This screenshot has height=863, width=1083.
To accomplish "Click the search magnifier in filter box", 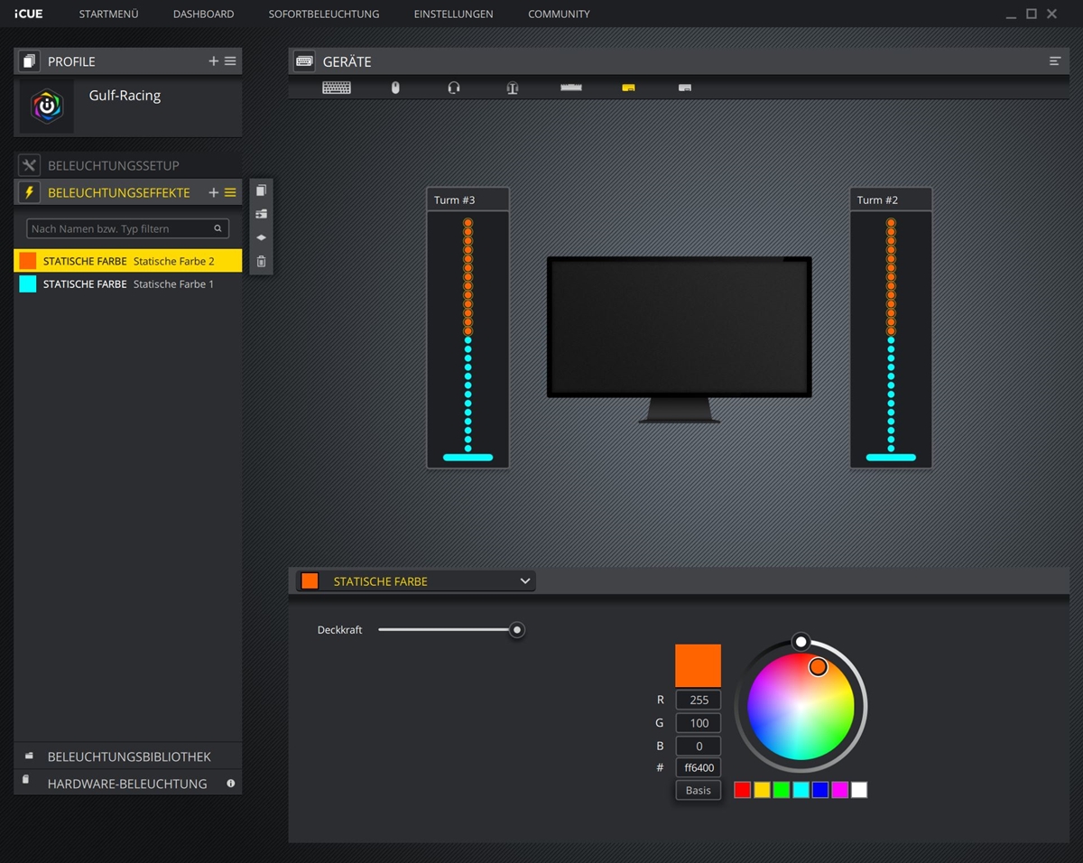I will point(218,228).
